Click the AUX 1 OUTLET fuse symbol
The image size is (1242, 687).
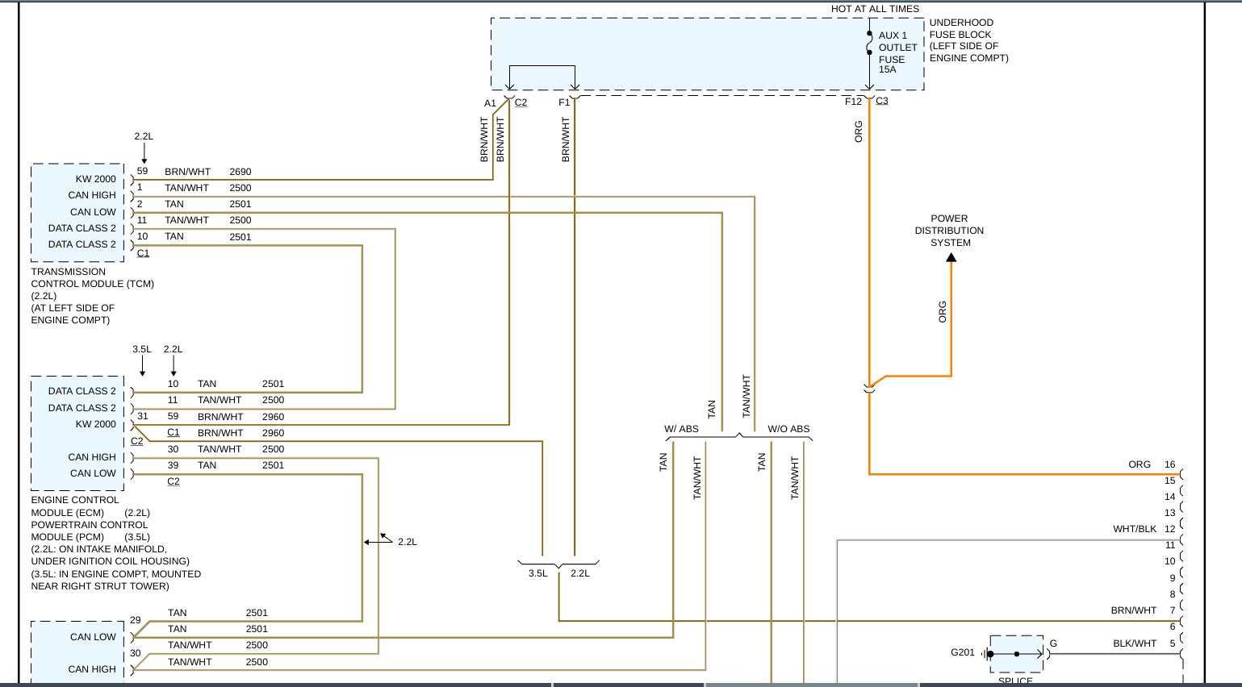869,44
